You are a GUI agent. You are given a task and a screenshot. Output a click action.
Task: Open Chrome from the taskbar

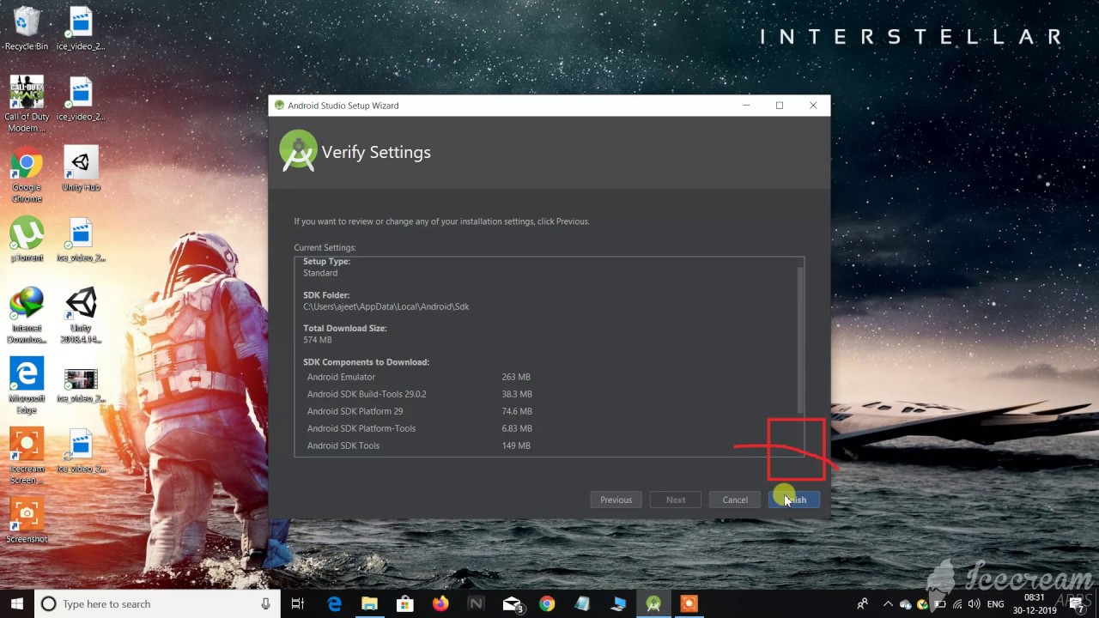coord(547,603)
